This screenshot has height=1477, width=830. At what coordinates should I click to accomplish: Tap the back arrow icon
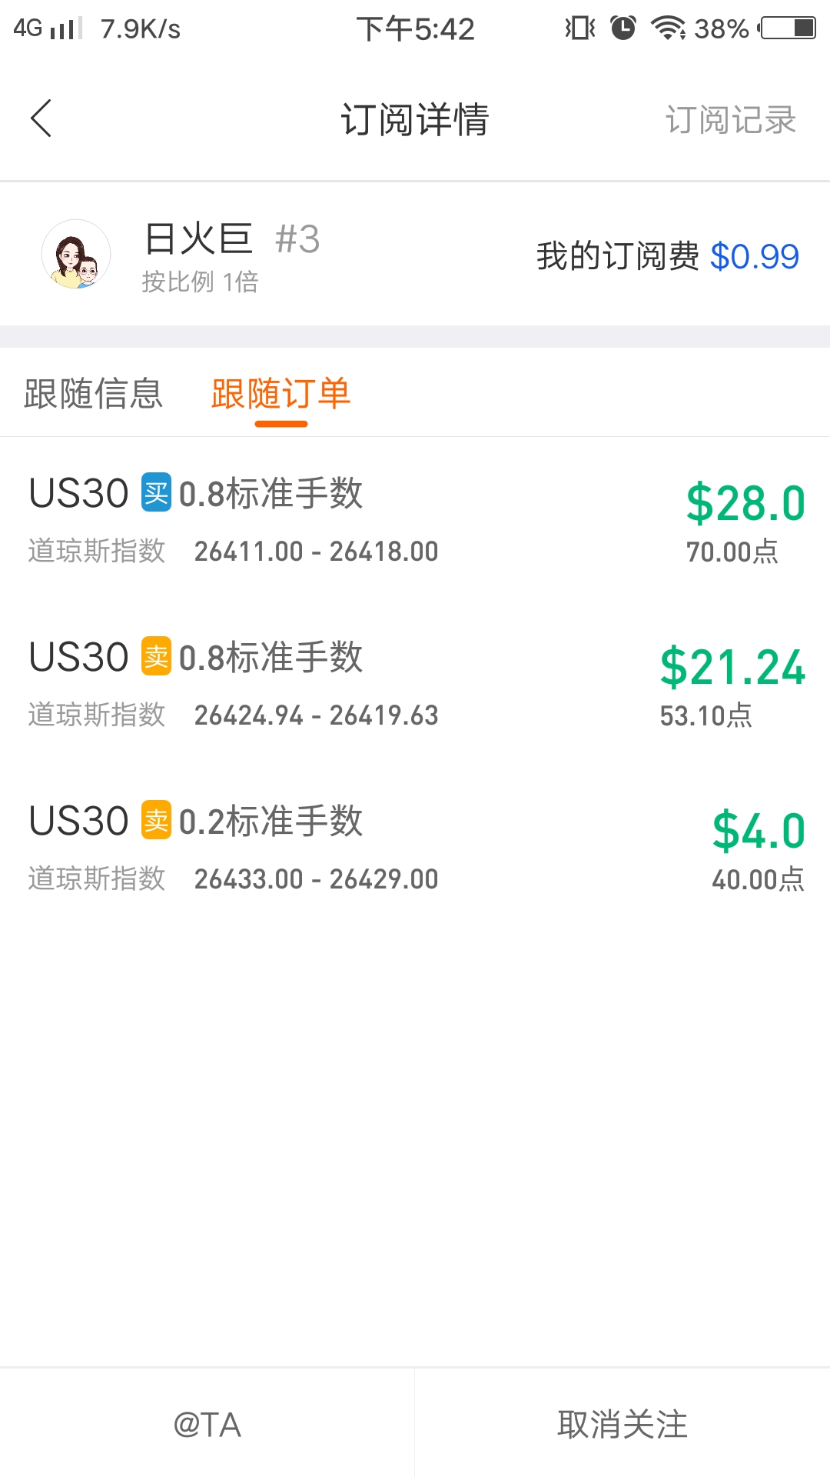(x=41, y=118)
